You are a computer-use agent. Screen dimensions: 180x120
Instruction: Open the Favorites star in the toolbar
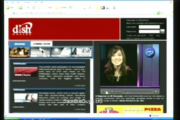point(57,8)
